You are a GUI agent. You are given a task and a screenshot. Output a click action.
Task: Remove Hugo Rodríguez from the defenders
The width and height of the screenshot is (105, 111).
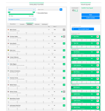[98, 79]
